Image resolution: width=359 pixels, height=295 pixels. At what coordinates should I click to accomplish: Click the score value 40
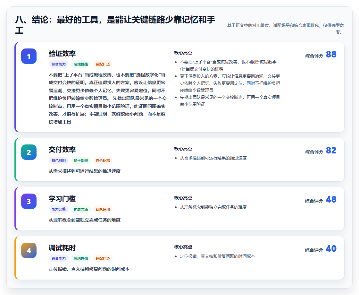click(331, 248)
